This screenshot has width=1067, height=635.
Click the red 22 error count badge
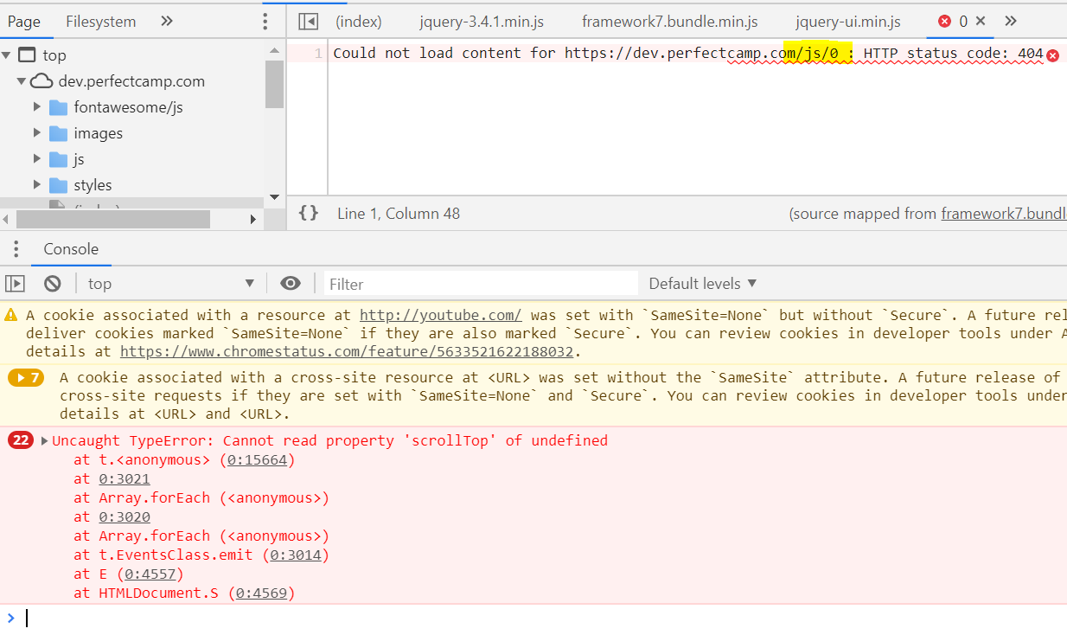(21, 440)
